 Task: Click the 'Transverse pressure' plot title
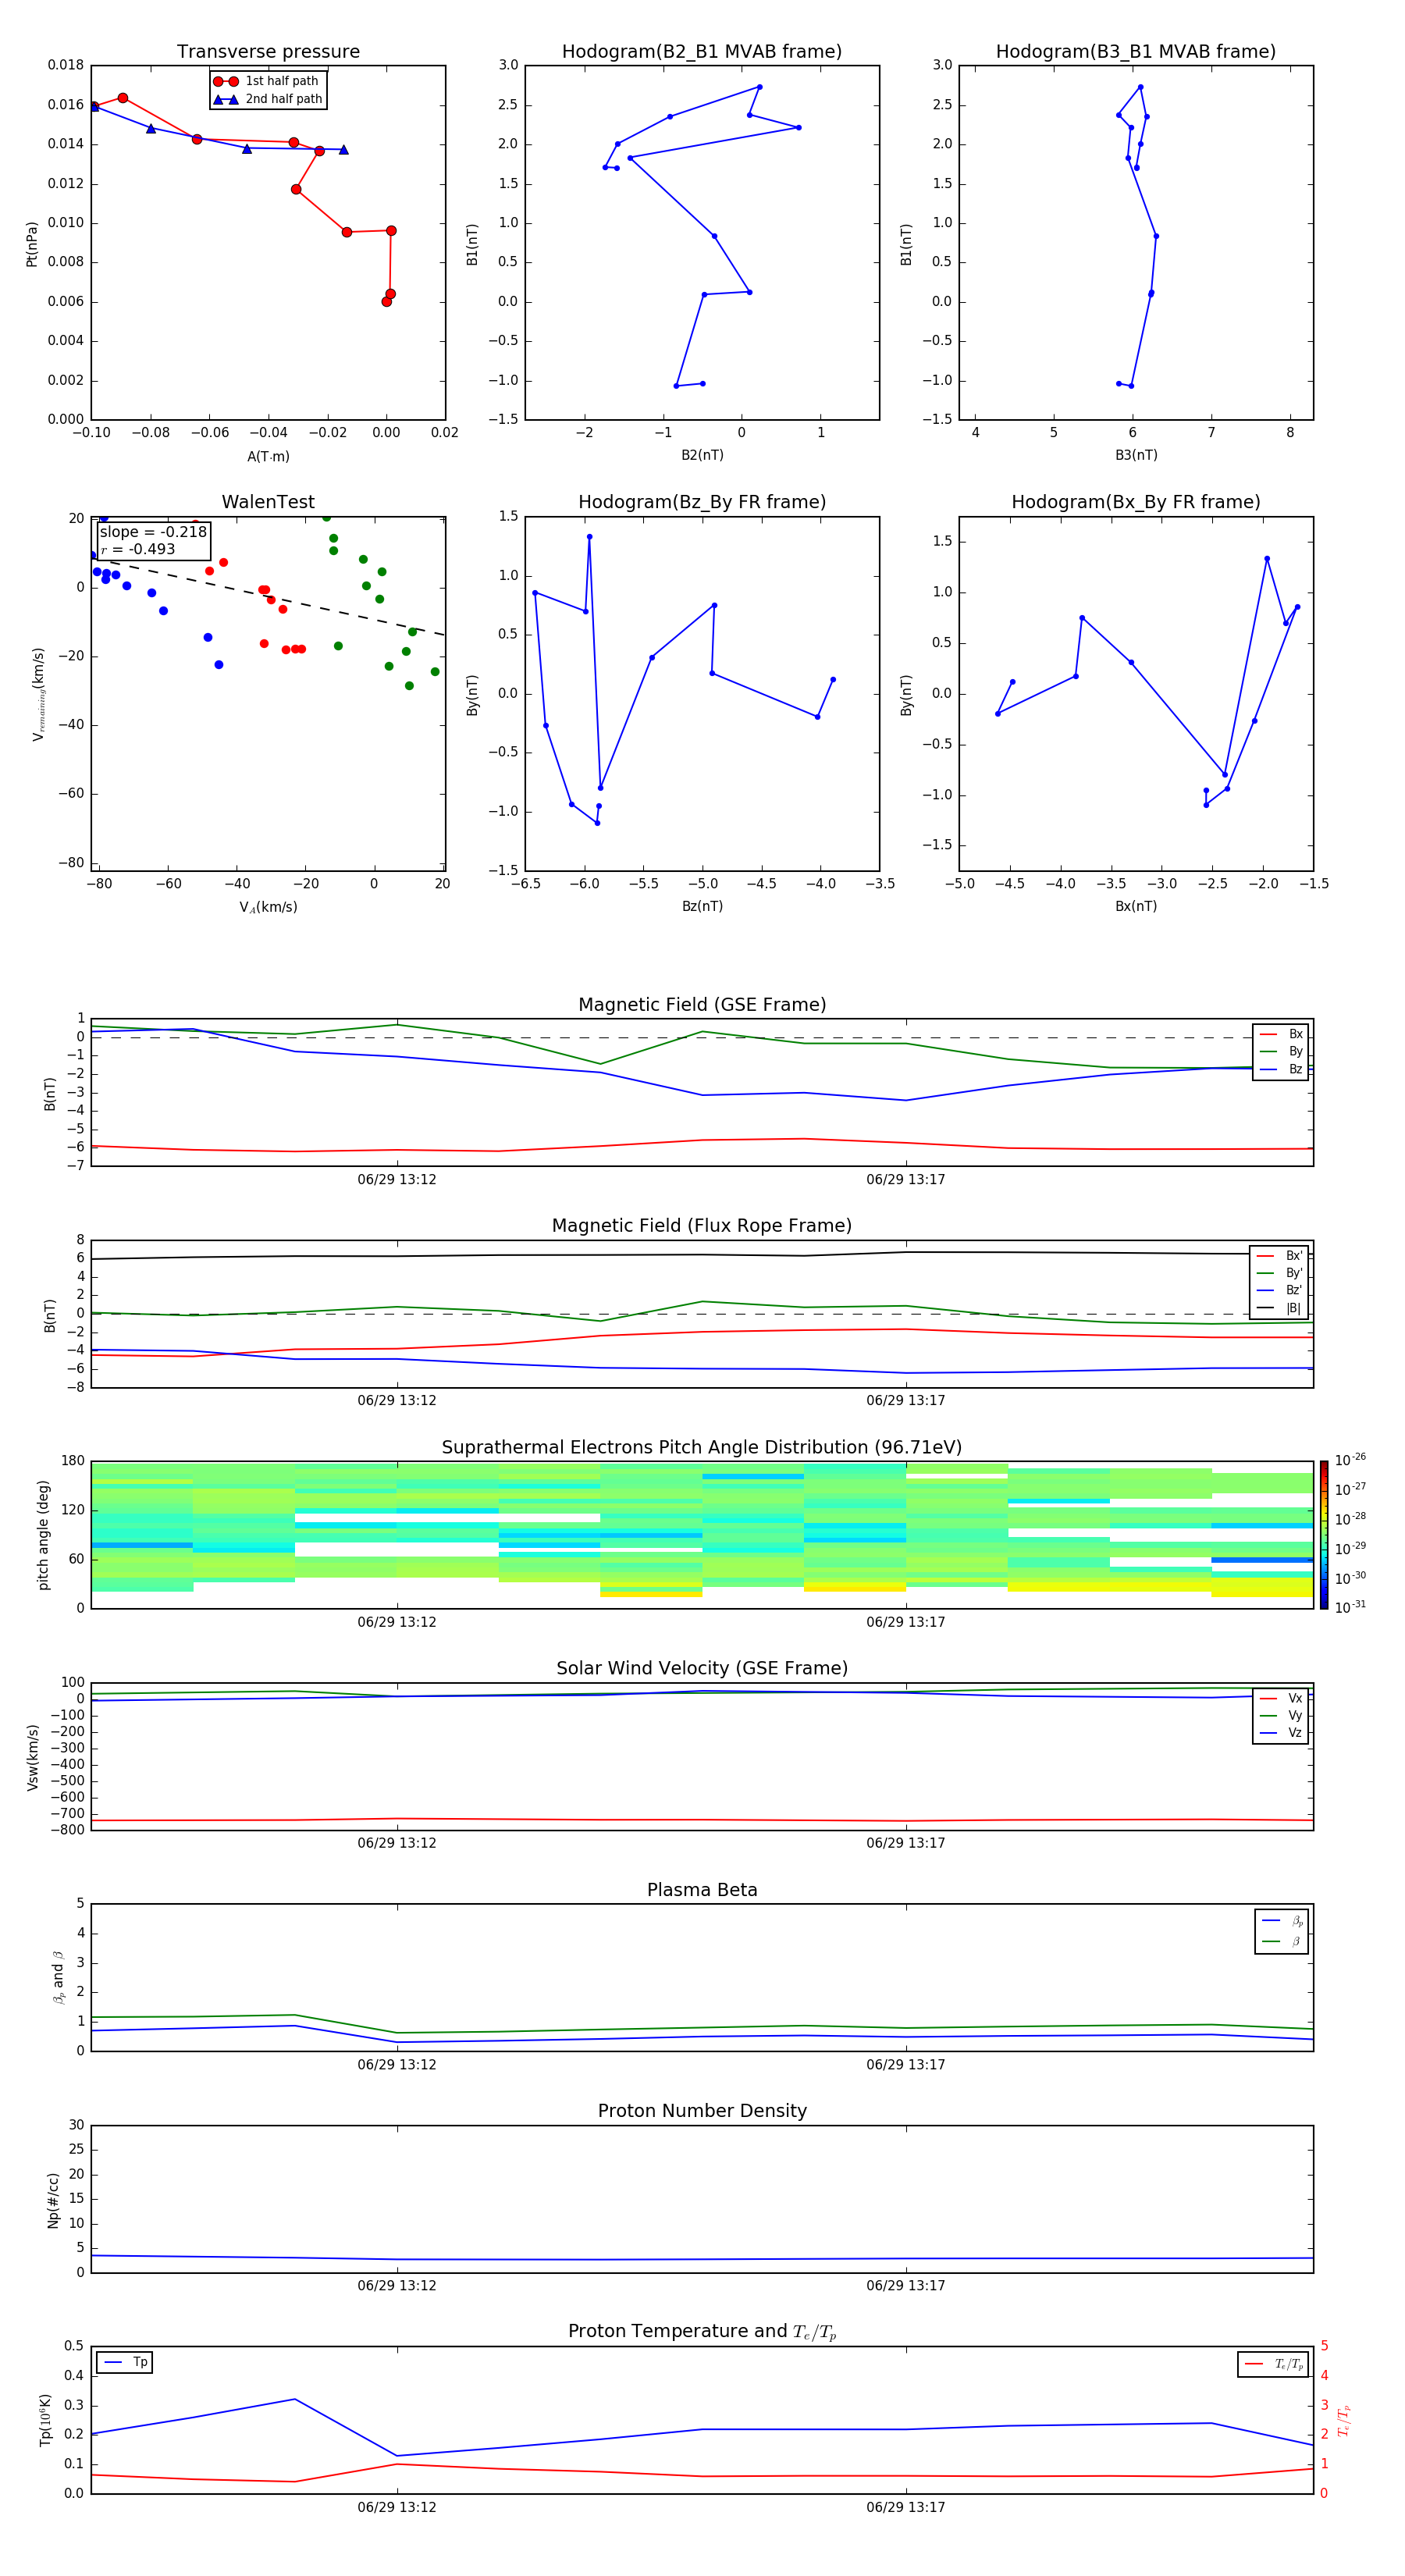[x=268, y=52]
